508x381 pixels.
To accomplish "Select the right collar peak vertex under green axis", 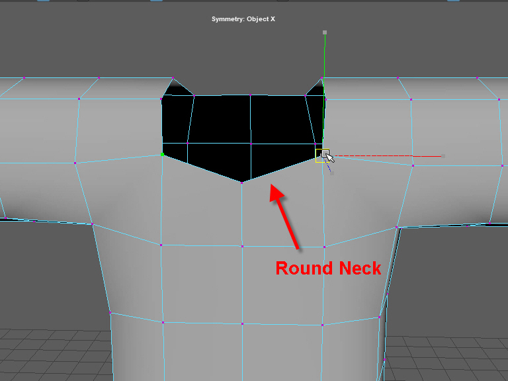I will 322,80.
